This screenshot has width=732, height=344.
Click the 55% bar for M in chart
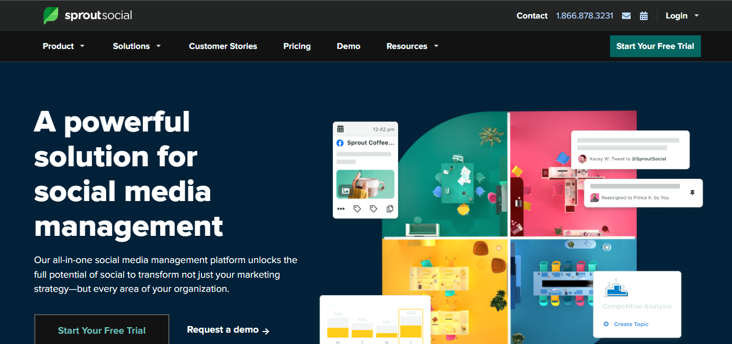pyautogui.click(x=338, y=328)
